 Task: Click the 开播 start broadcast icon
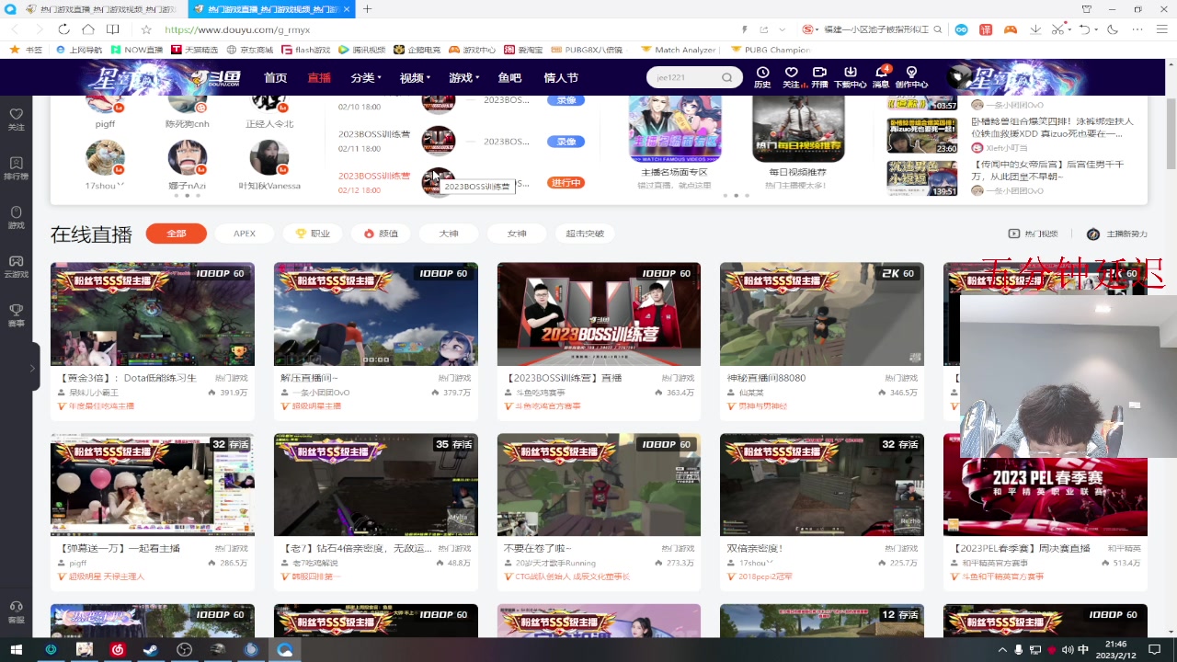(x=819, y=77)
